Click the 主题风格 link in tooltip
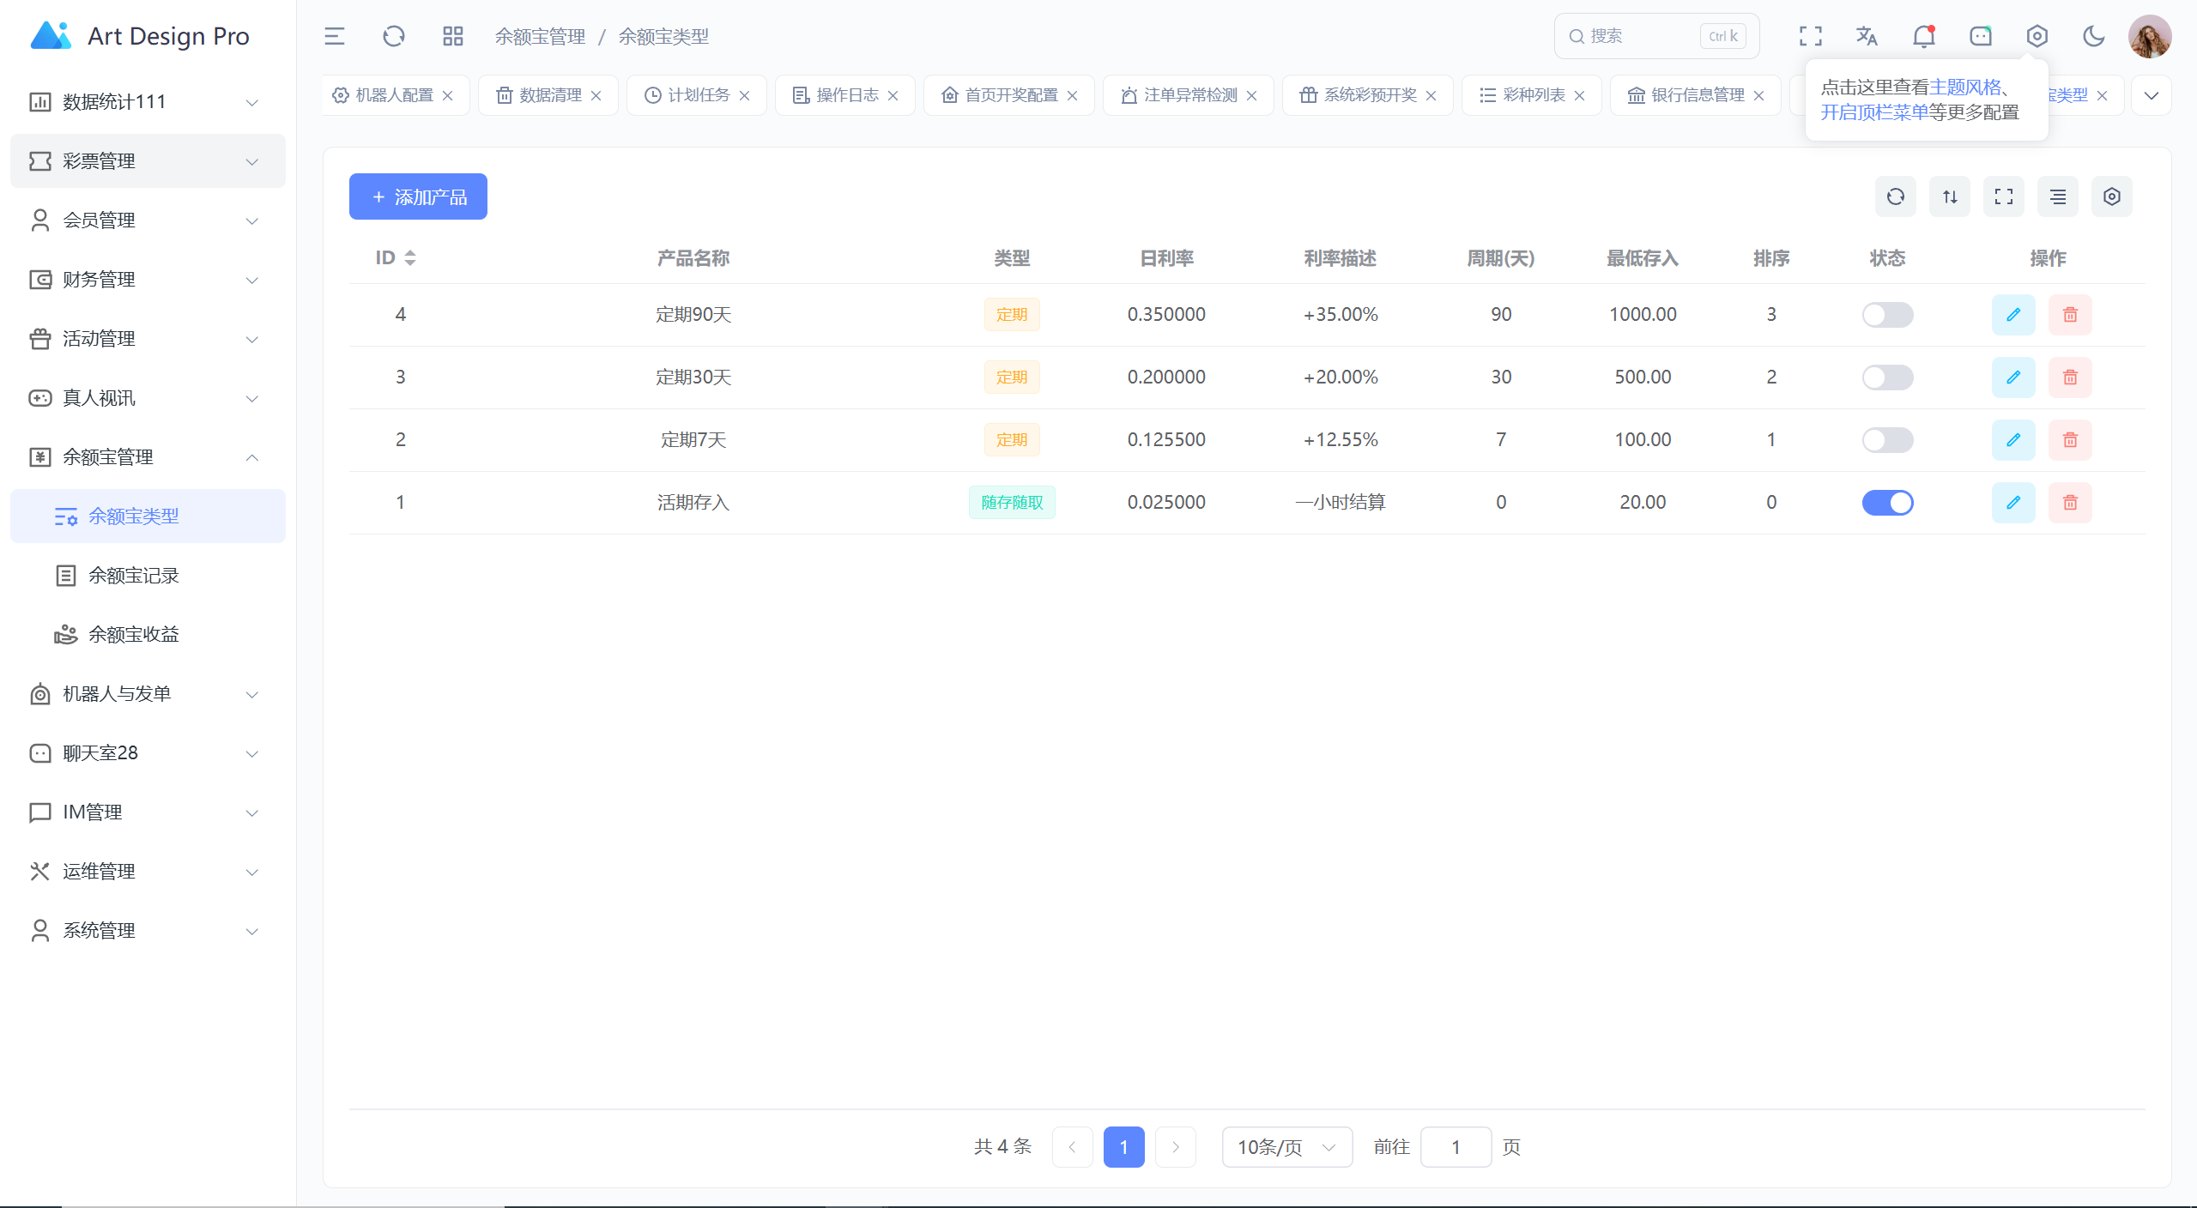Image resolution: width=2197 pixels, height=1208 pixels. (x=1965, y=88)
